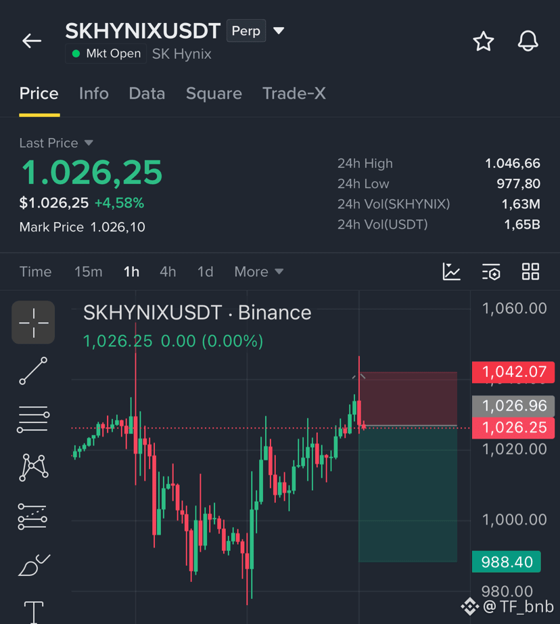560x624 pixels.
Task: Click the 24h High value 1.046,66
Action: coord(513,163)
